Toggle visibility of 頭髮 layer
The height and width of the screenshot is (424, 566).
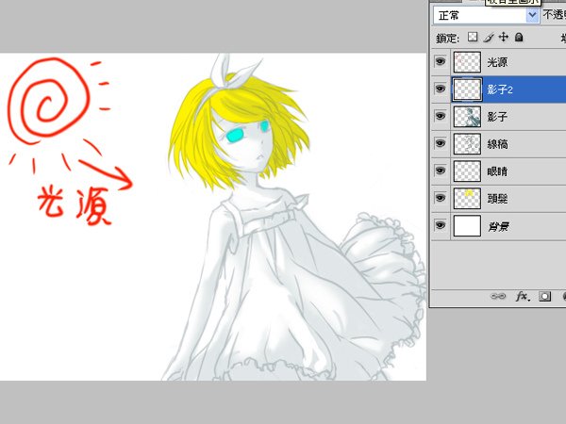pos(441,198)
